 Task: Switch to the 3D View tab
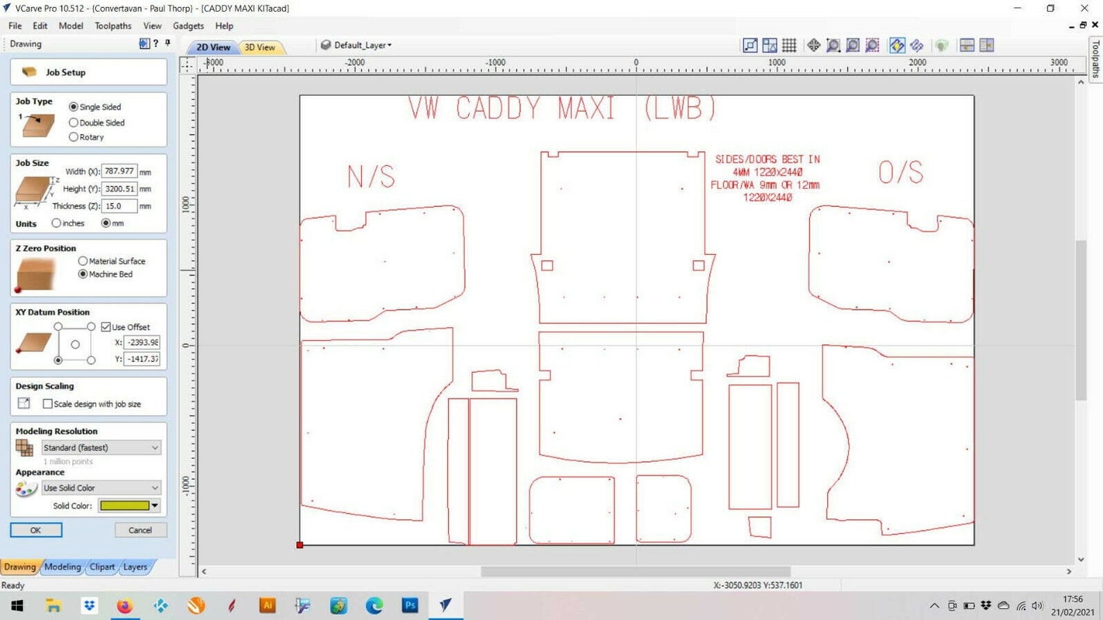(x=260, y=47)
